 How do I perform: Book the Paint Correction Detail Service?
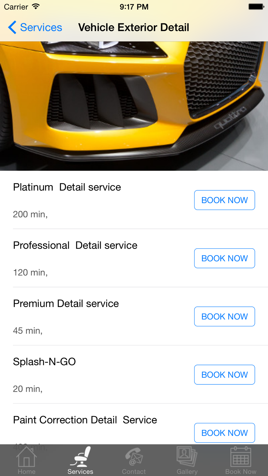pos(224,433)
